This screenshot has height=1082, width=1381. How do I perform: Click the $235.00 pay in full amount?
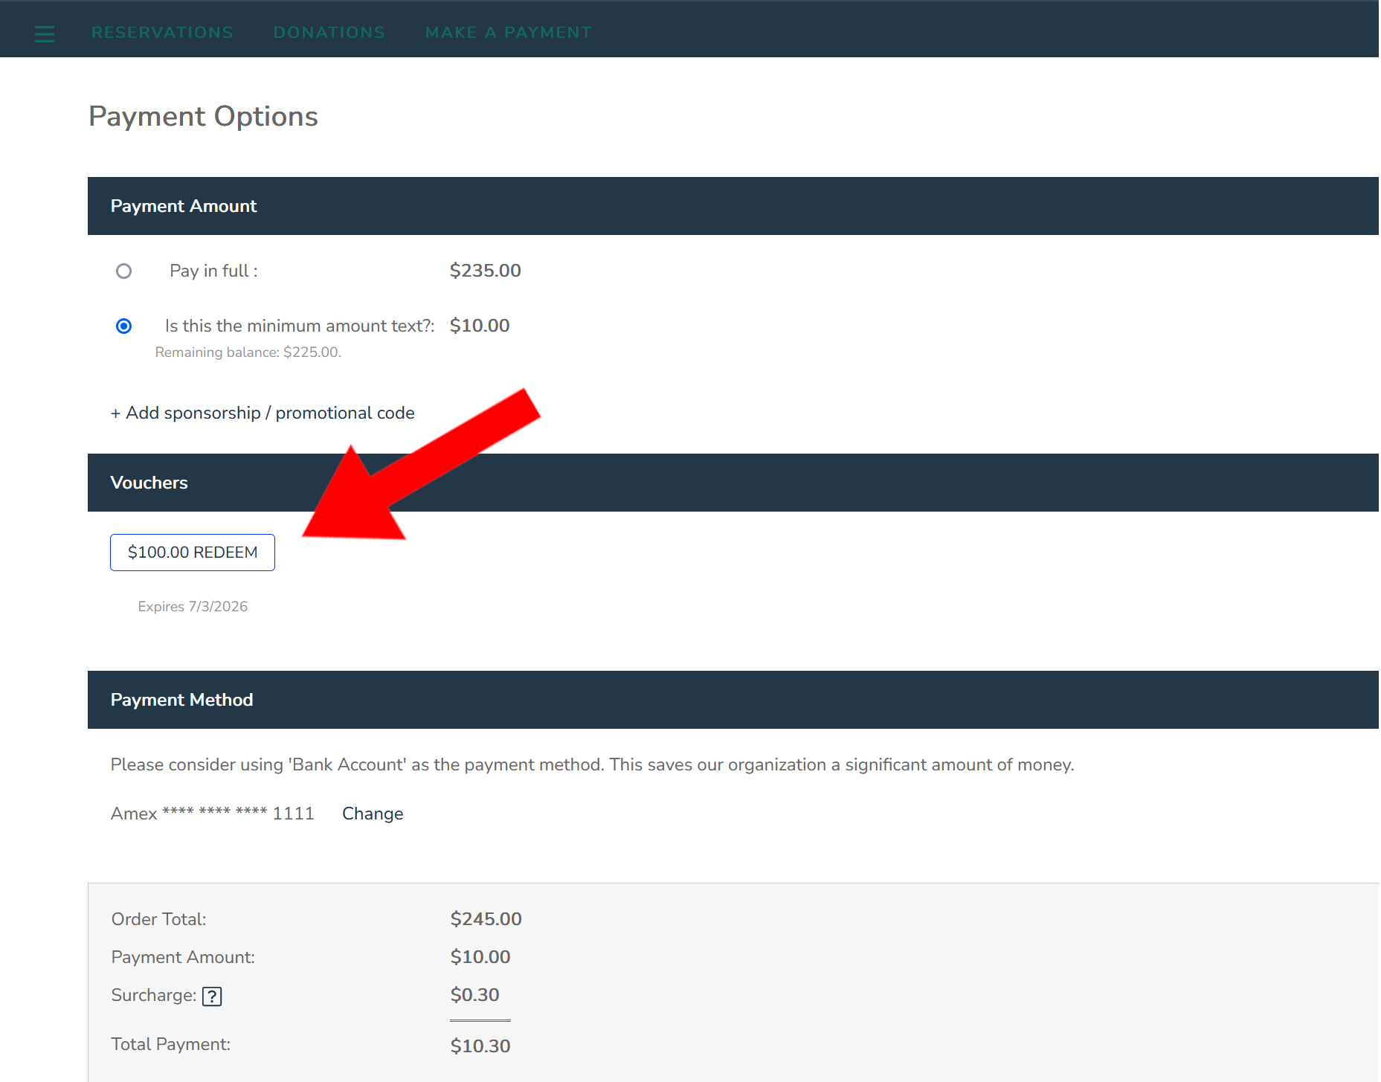tap(485, 271)
